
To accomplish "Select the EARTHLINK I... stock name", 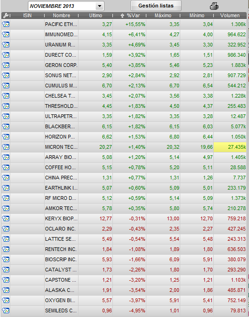I will [x=61, y=188].
